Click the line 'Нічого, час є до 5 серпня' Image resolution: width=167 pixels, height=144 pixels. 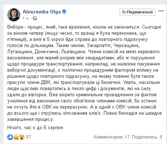(35, 128)
